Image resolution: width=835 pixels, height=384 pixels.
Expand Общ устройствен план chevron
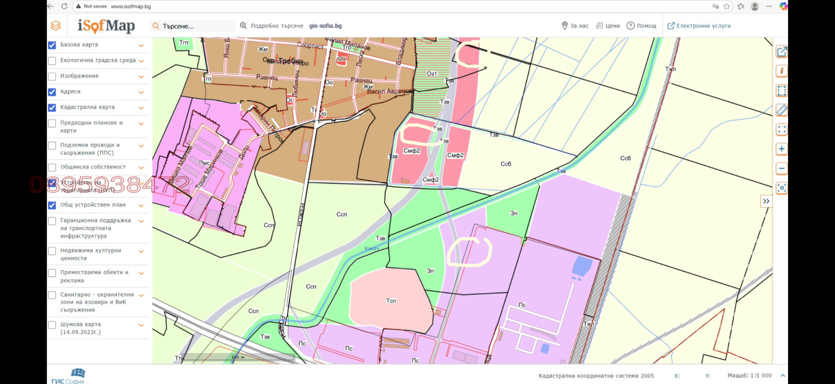[141, 206]
